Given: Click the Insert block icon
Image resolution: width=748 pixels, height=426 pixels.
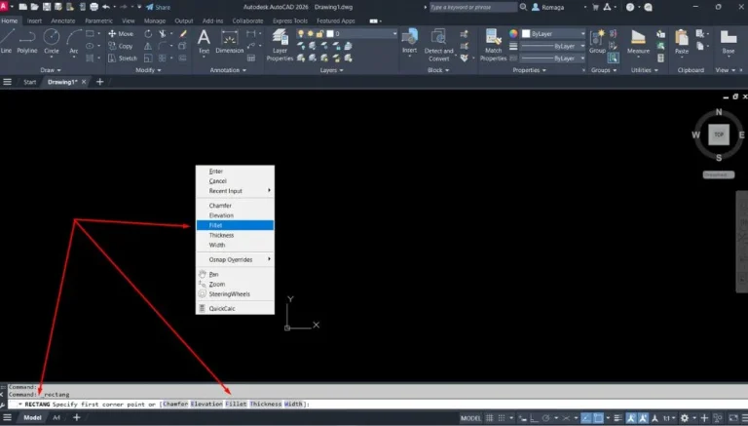Looking at the screenshot, I should [409, 37].
